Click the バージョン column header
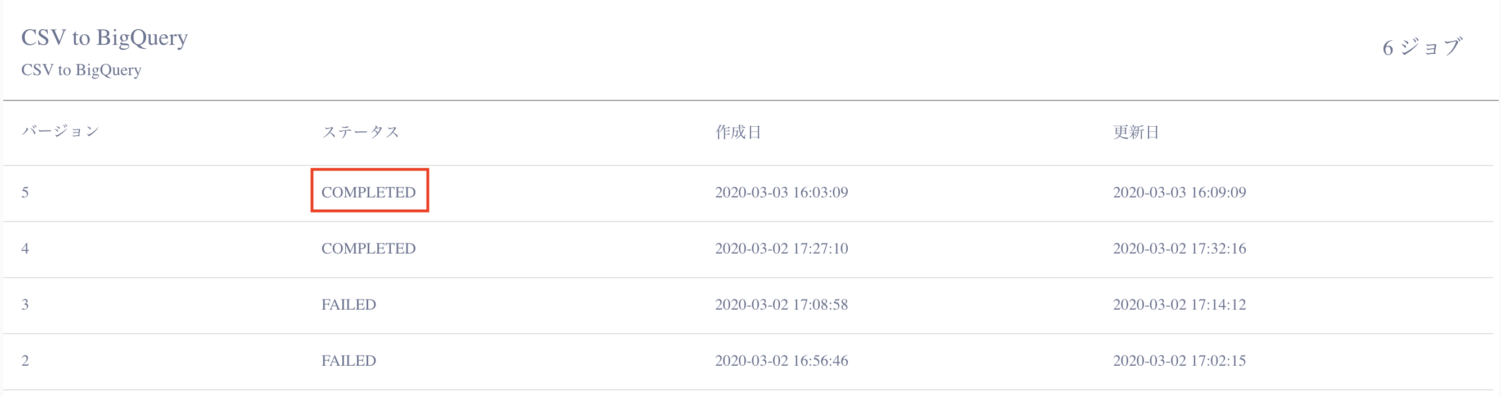The image size is (1501, 396). [60, 131]
